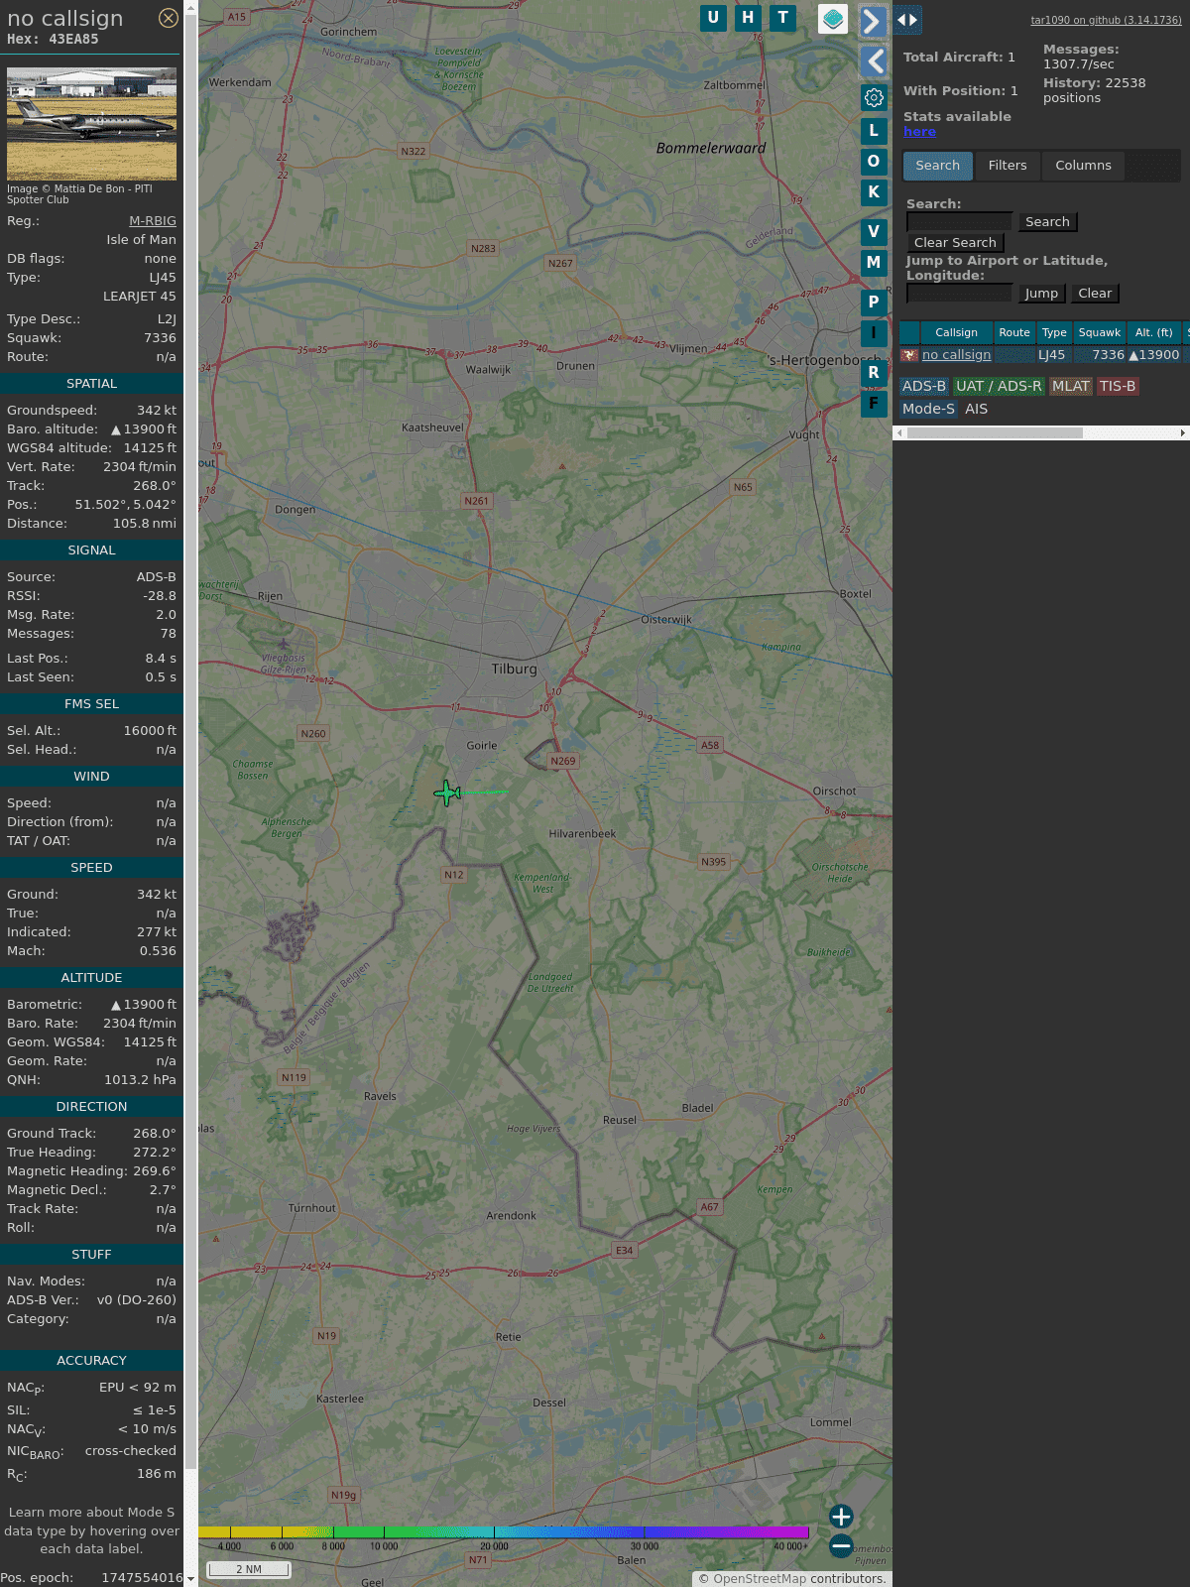Sort table by Callsign column
This screenshot has height=1587, width=1190.
coord(956,332)
